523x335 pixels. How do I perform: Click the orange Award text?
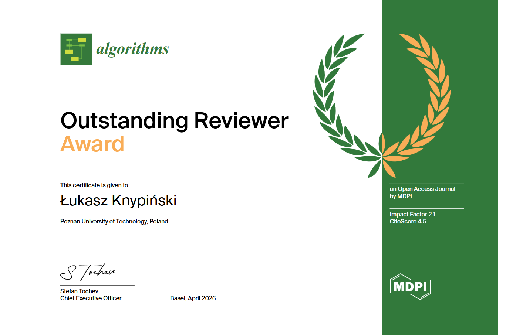coord(92,145)
